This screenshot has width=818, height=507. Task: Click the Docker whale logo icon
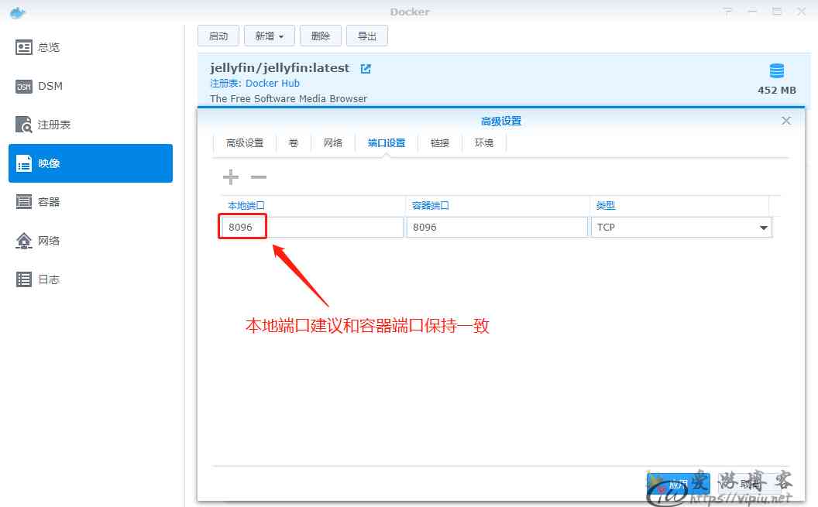(x=18, y=12)
